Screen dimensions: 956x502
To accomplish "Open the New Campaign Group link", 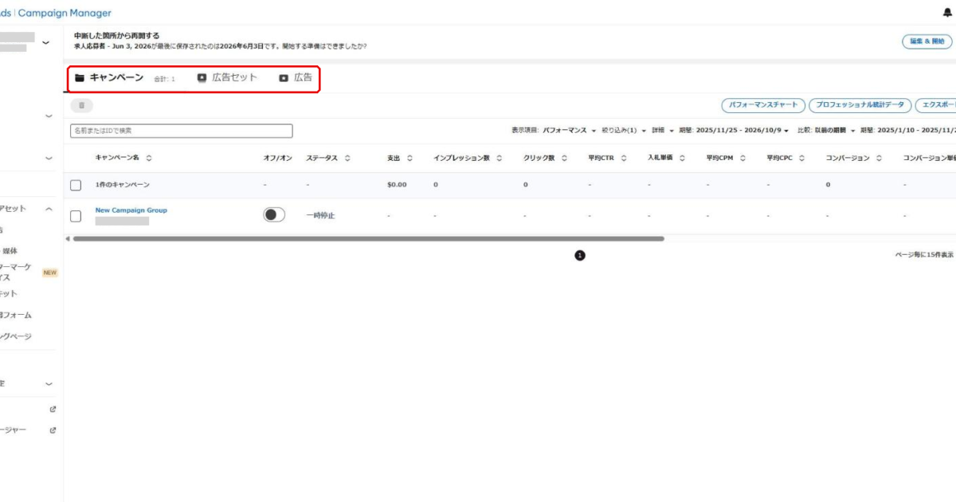I will tap(131, 210).
